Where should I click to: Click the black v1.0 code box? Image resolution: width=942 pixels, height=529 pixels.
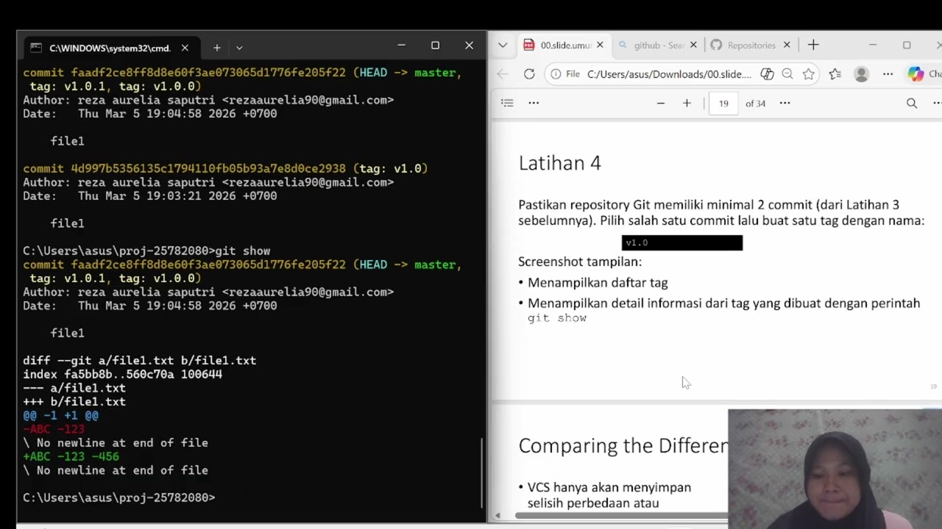[x=682, y=242]
